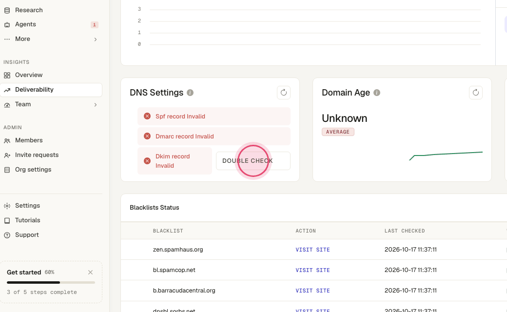The height and width of the screenshot is (312, 507).
Task: Click the bl.spamcop.net blacklist row
Action: pyautogui.click(x=313, y=270)
